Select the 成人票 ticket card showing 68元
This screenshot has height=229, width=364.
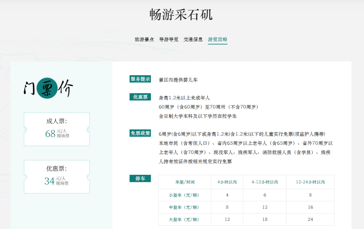click(x=57, y=129)
